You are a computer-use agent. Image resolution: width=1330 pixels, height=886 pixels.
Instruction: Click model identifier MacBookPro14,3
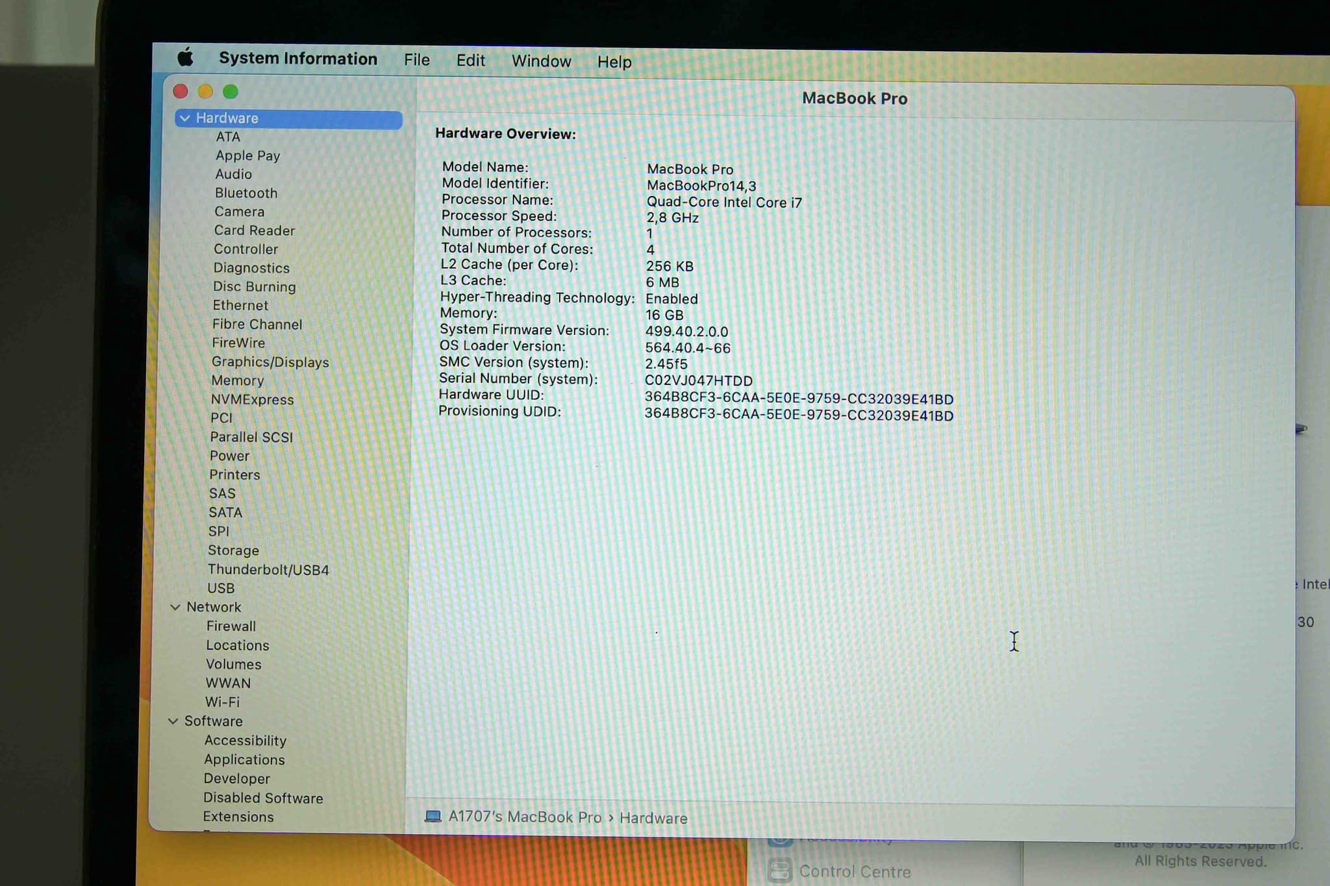701,186
